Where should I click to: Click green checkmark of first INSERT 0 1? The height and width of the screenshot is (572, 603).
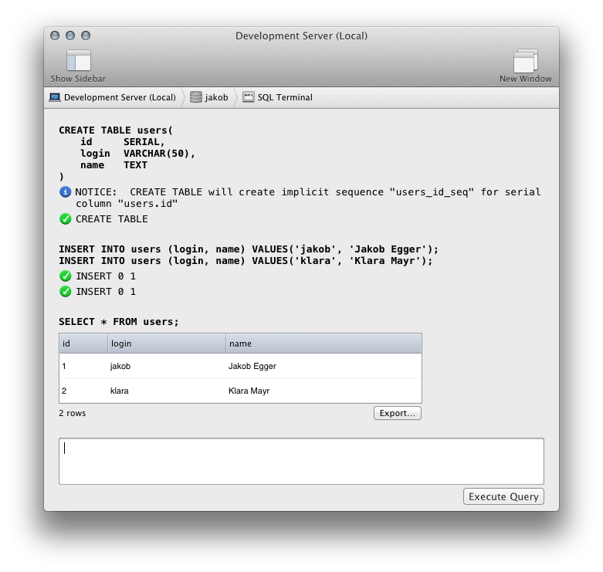[x=66, y=276]
